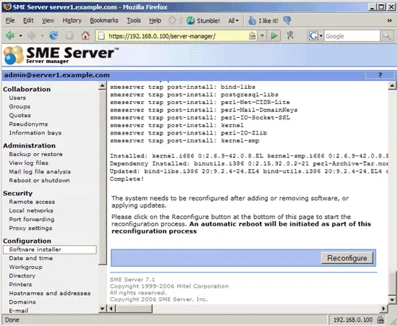Click the horizontal scrollbar left arrow

(x=111, y=309)
